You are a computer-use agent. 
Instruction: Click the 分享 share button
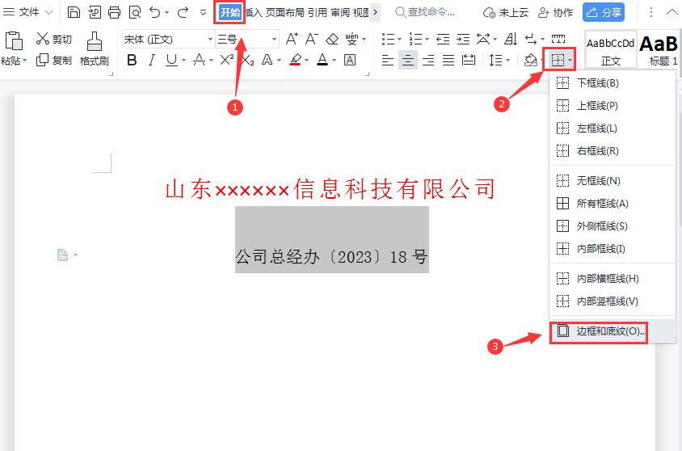tap(604, 12)
